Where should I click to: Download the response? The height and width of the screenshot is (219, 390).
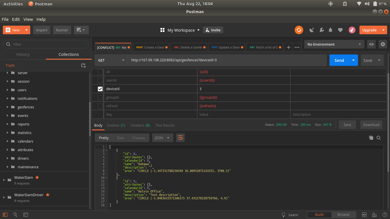[371, 125]
